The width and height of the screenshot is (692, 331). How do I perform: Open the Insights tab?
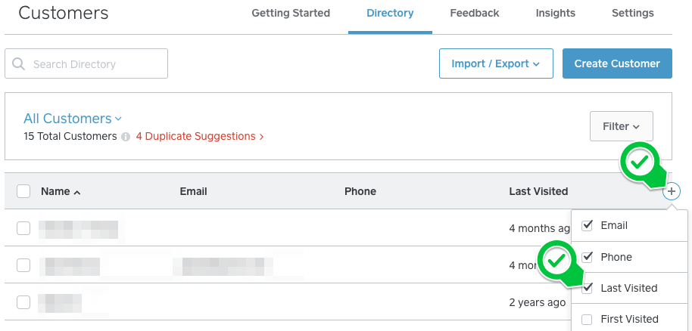pos(555,14)
